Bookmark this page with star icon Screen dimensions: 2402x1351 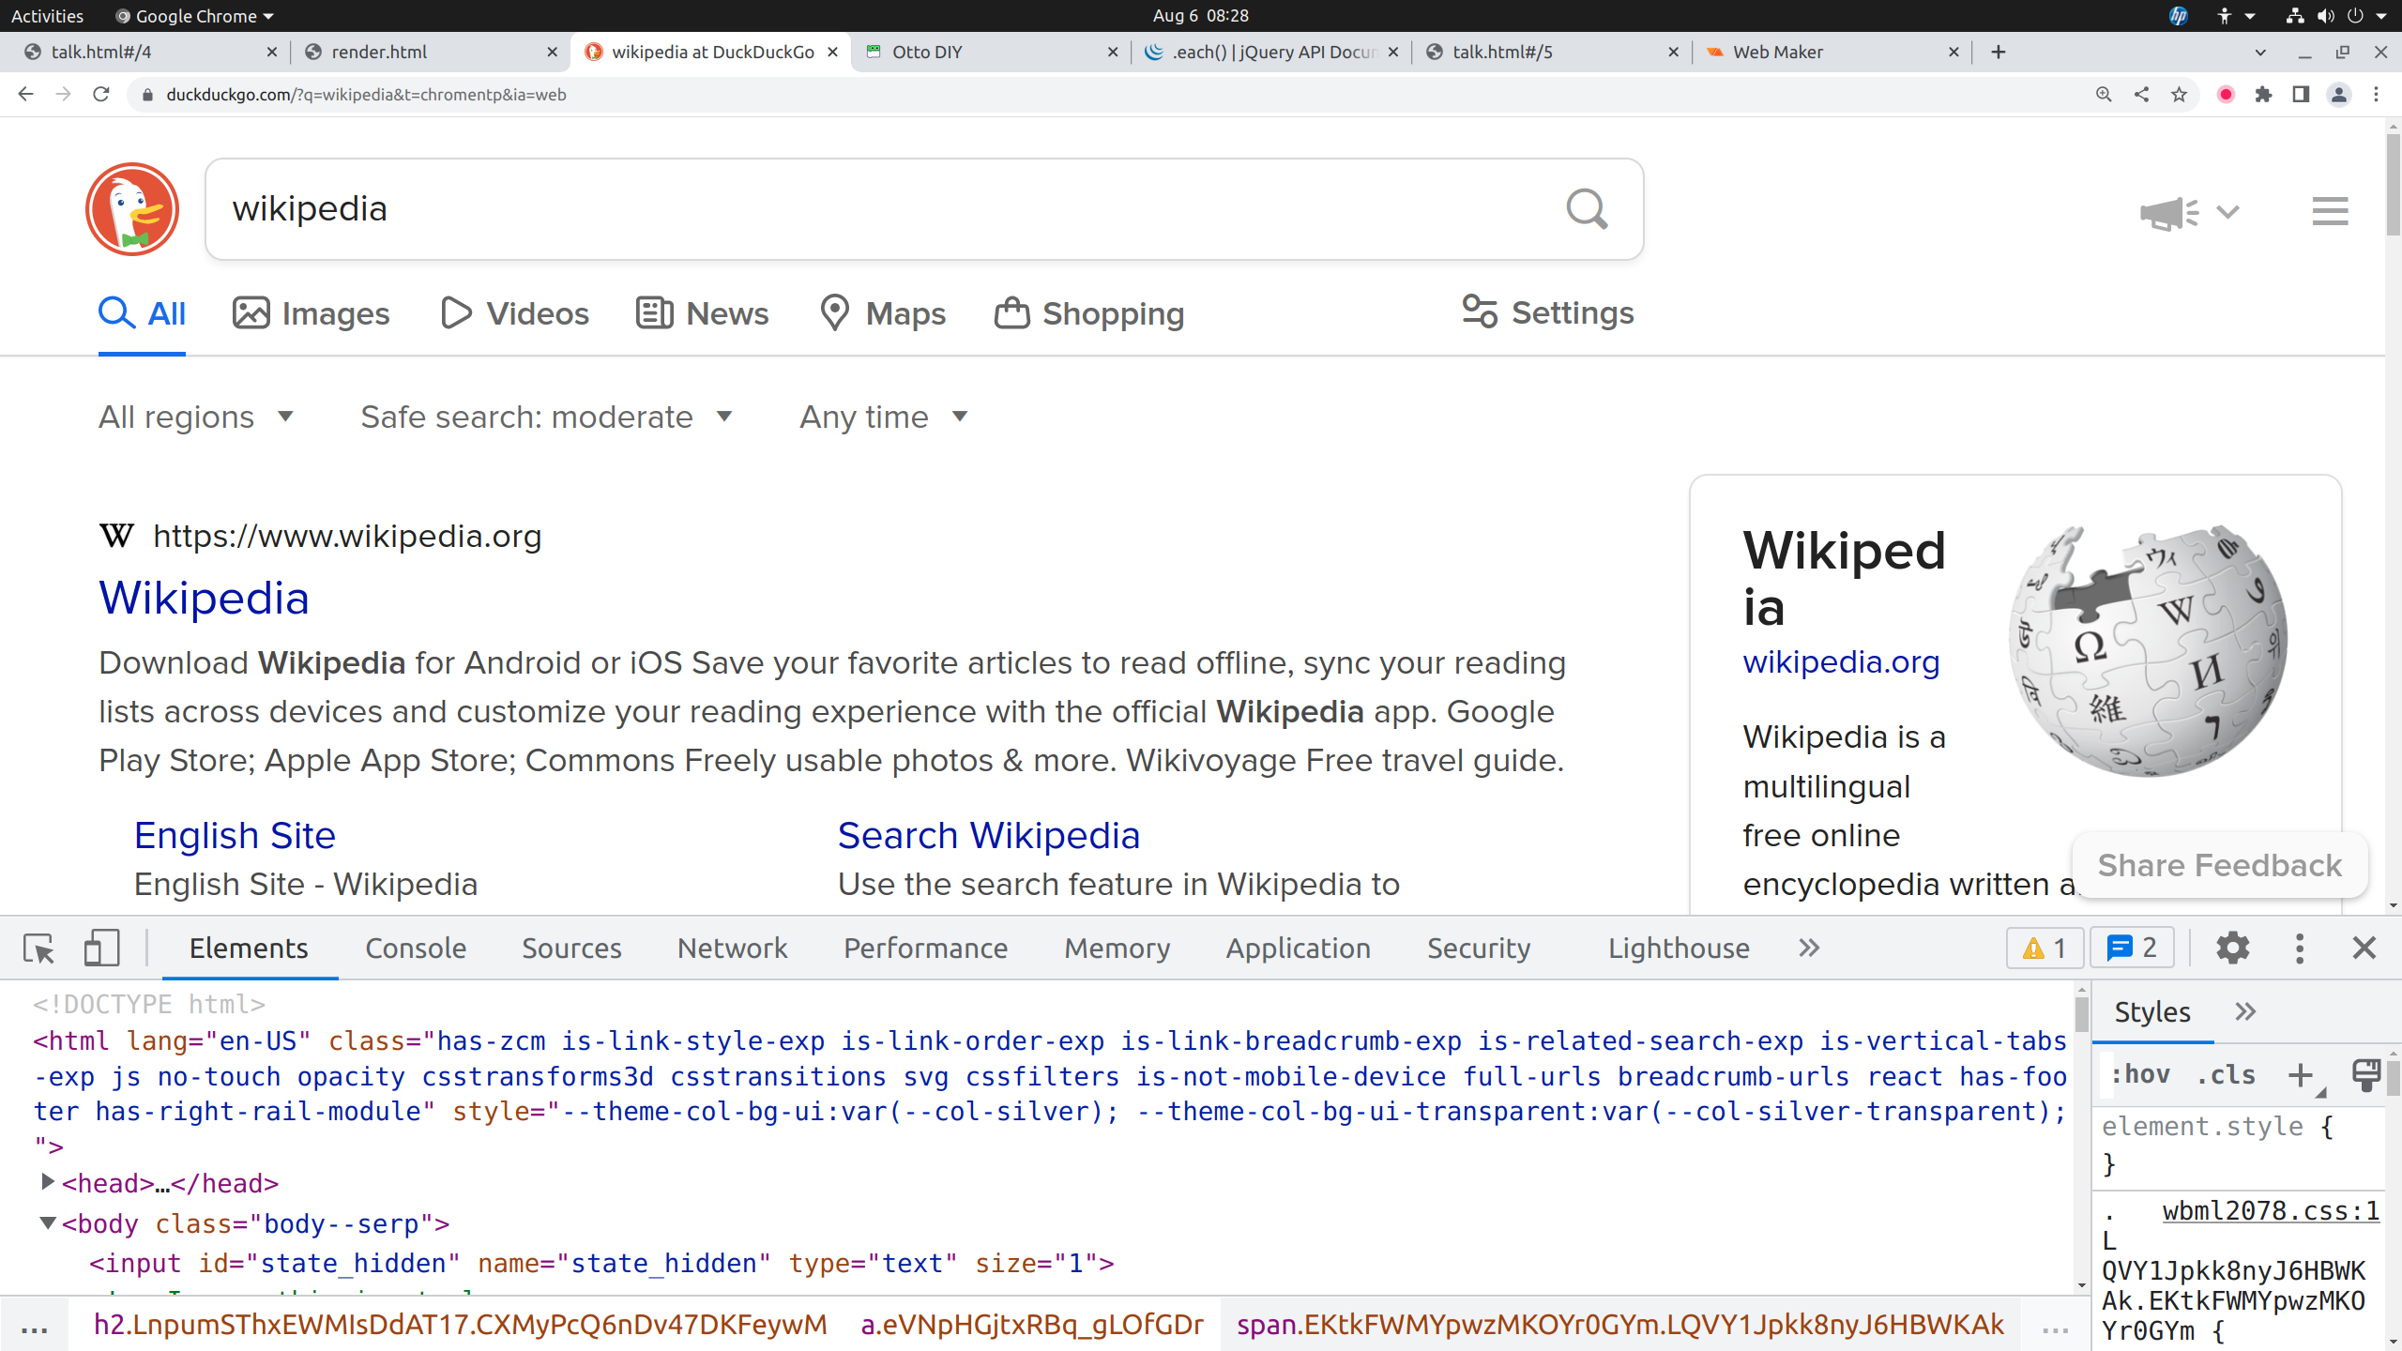pyautogui.click(x=2179, y=95)
